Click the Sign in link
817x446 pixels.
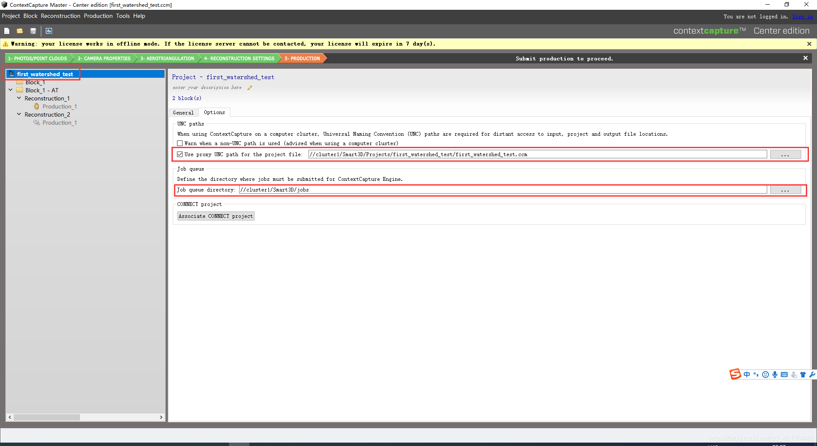[803, 17]
